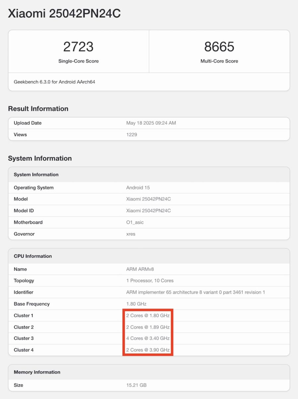Click the Result Information heading
Viewport: 298px width, 399px height.
38,109
